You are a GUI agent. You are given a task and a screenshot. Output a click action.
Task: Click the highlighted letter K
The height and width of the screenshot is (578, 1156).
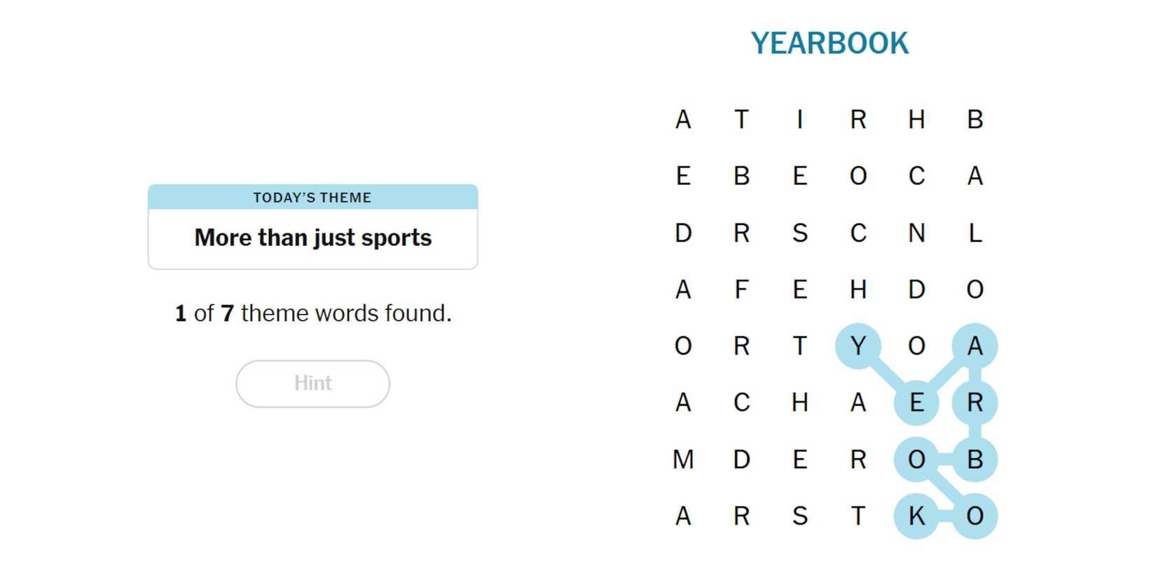tap(916, 516)
